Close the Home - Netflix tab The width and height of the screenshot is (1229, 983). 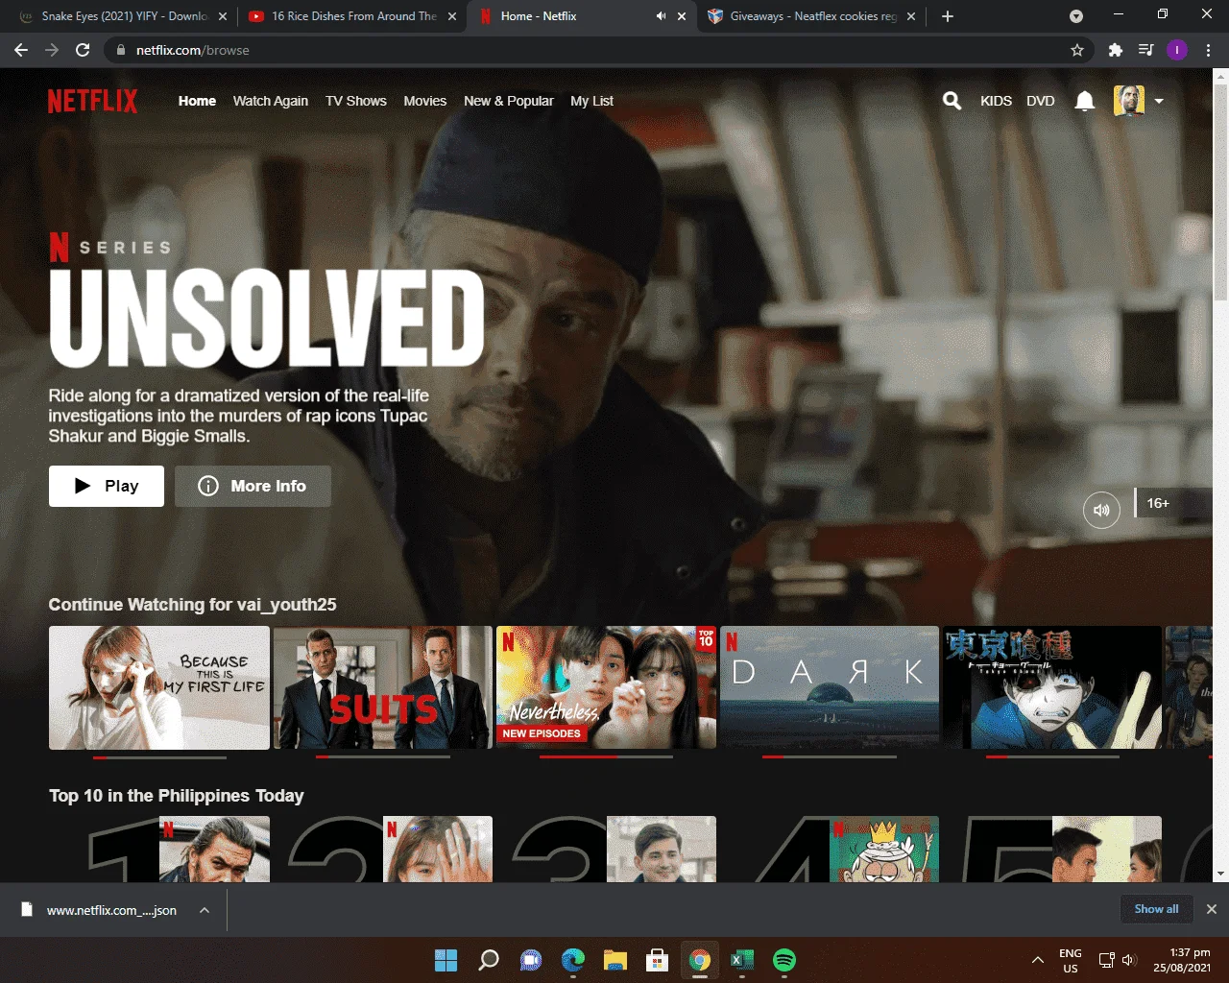pos(682,16)
